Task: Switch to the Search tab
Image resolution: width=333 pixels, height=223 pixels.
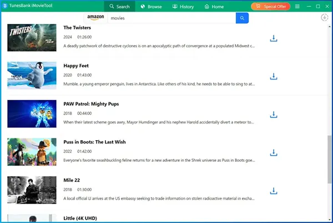Action: tap(119, 7)
